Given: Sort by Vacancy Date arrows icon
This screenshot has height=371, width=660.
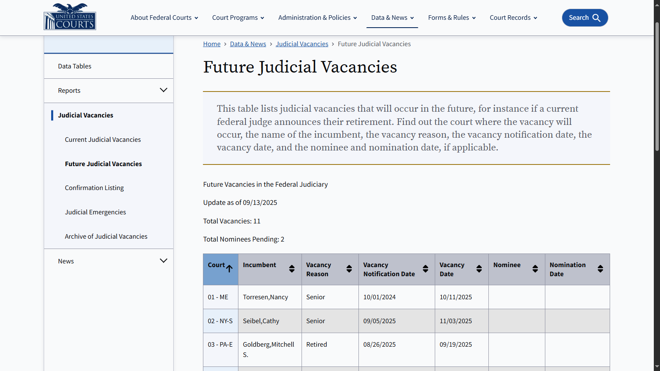Looking at the screenshot, I should (479, 269).
